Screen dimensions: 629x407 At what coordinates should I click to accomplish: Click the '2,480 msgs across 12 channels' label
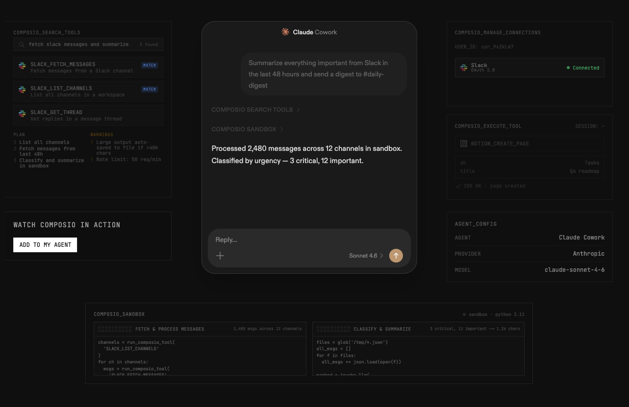268,329
